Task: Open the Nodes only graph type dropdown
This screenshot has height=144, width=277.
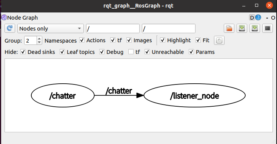Action: tap(50, 28)
